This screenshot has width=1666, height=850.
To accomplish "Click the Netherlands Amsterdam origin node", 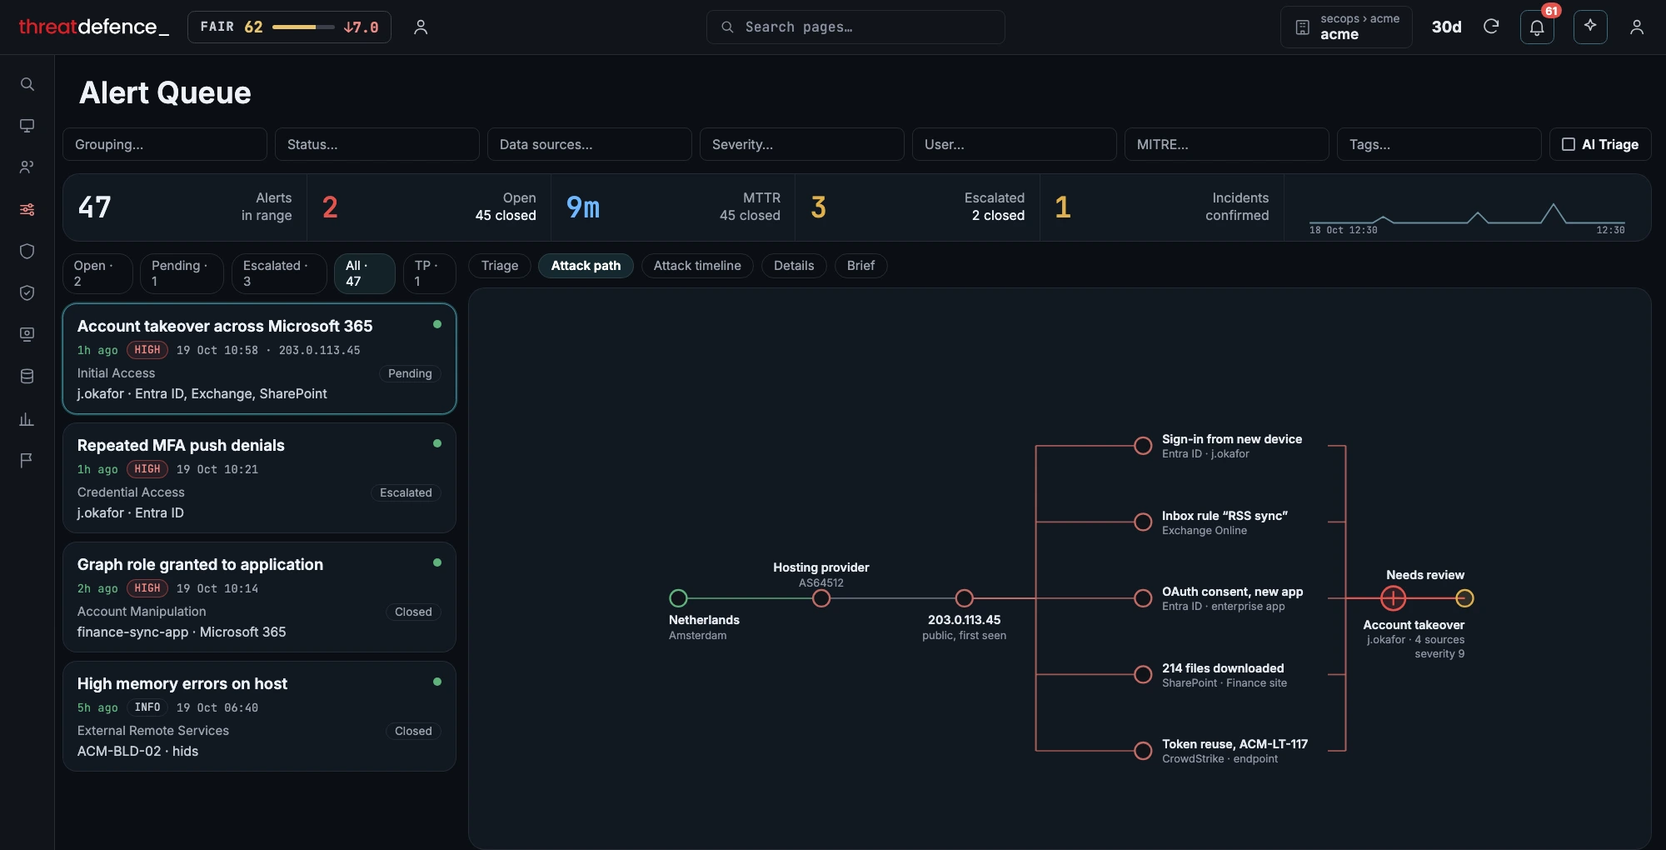I will (x=678, y=598).
